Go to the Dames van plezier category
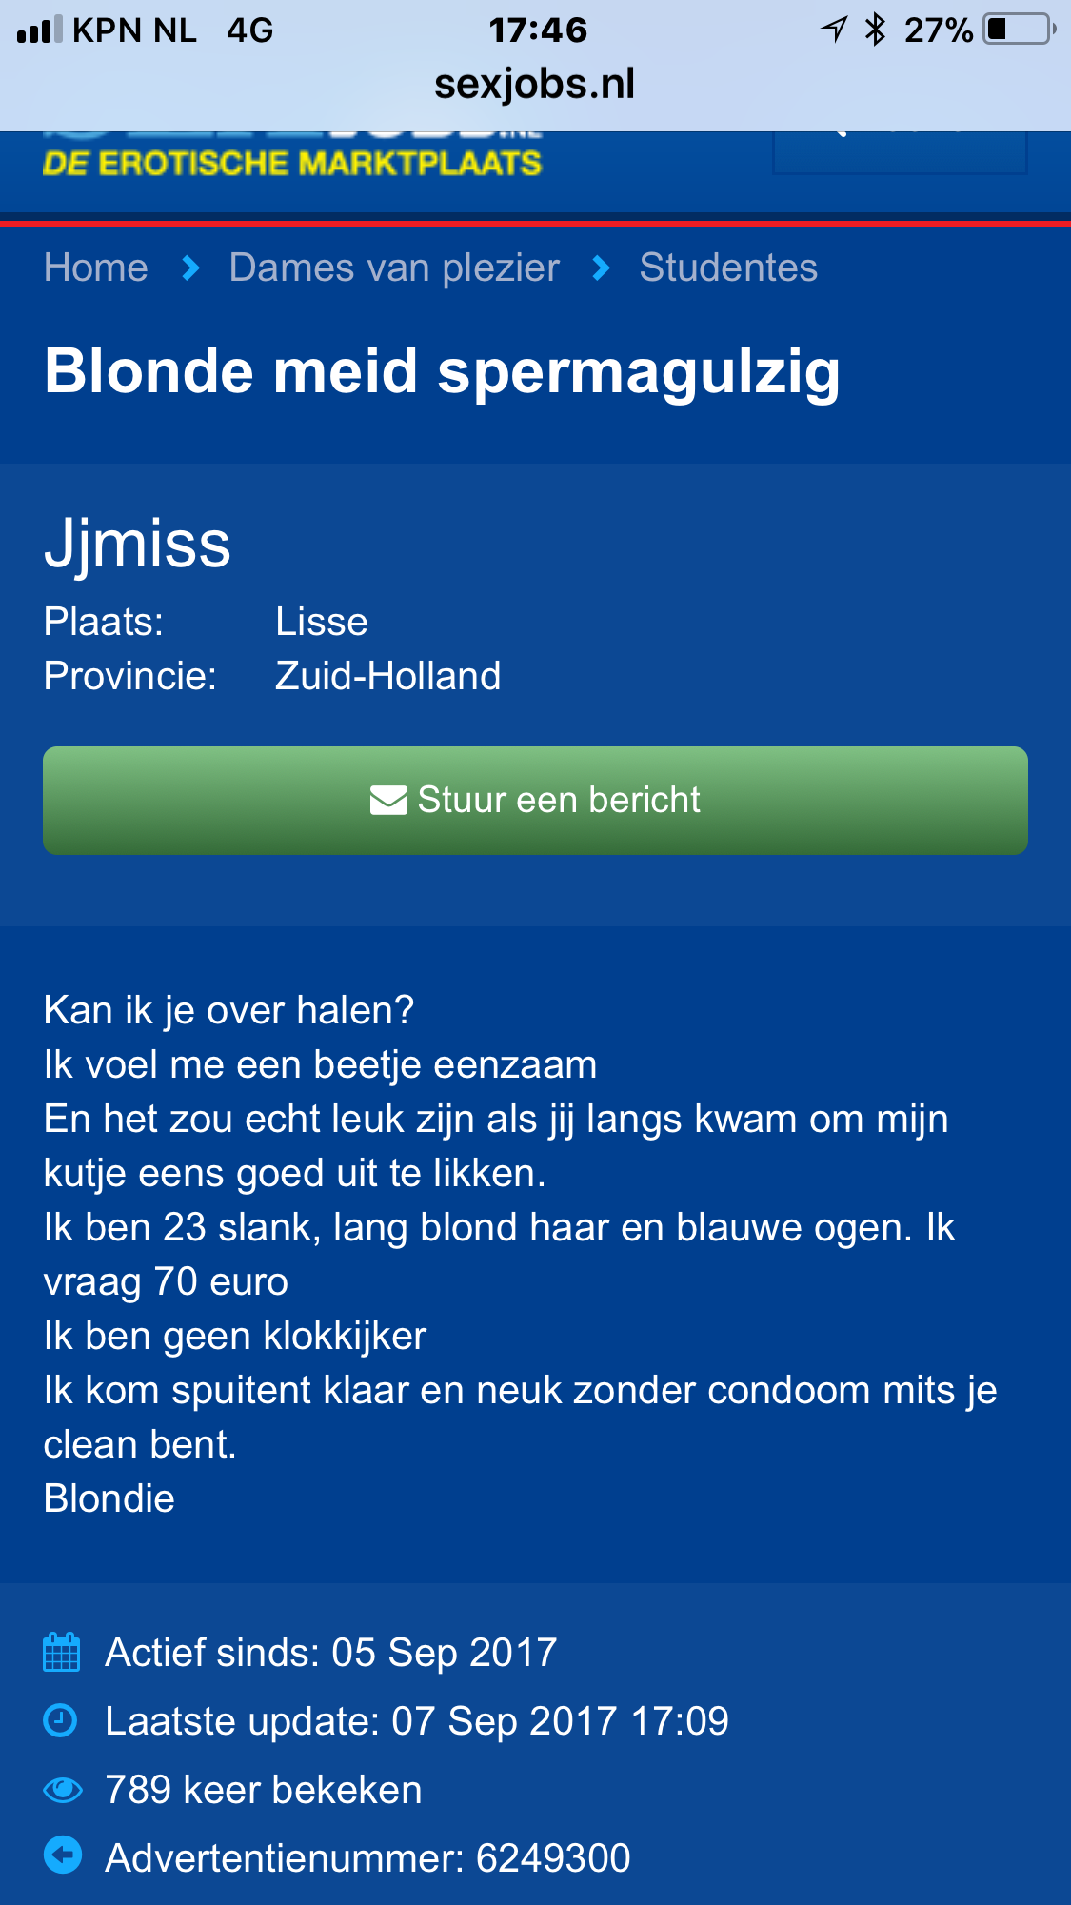The height and width of the screenshot is (1905, 1071). click(394, 268)
